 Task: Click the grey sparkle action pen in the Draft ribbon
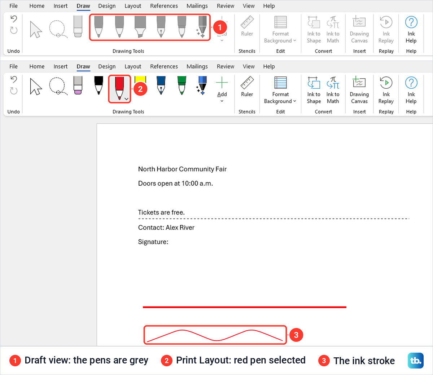201,26
